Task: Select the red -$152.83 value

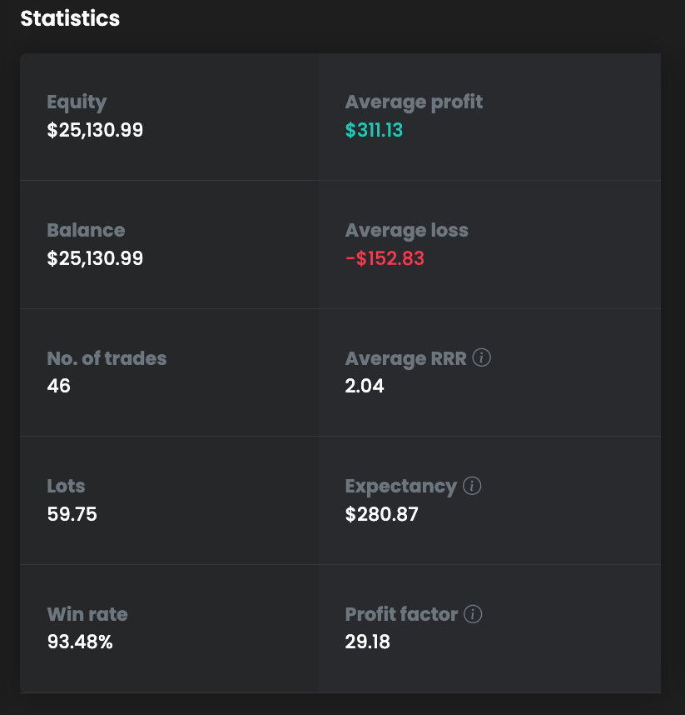Action: [385, 258]
